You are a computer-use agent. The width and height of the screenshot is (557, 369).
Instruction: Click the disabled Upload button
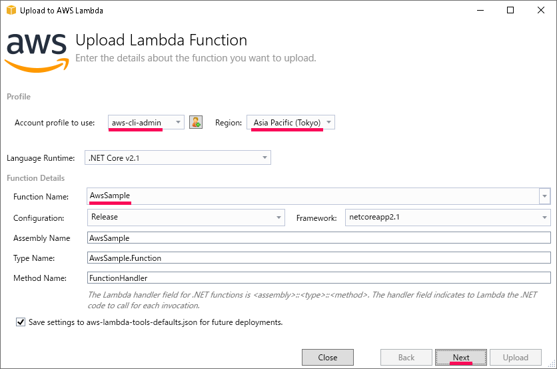pyautogui.click(x=516, y=357)
